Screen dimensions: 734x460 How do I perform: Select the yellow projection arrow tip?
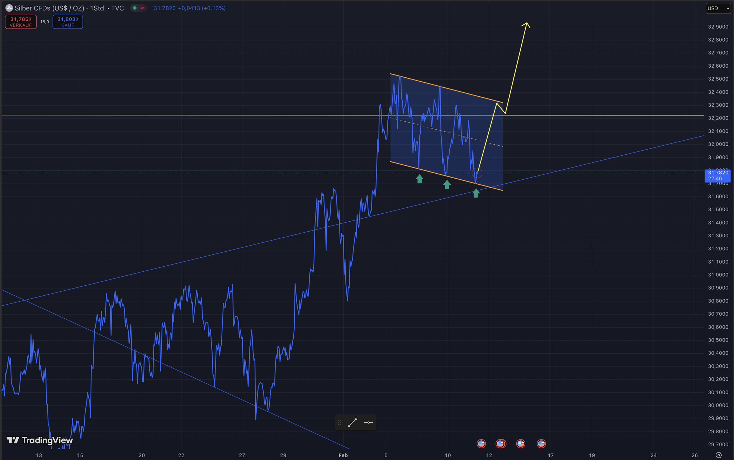click(526, 23)
